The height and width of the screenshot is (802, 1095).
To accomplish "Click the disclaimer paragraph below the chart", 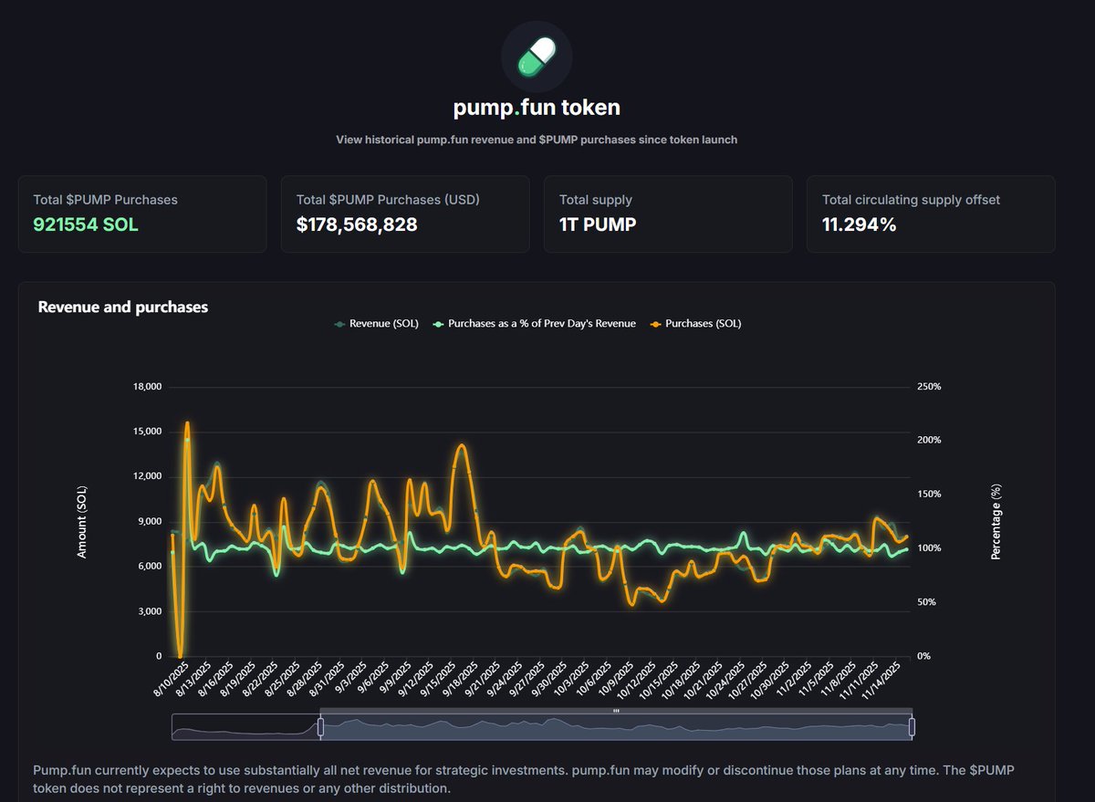I will [x=524, y=779].
